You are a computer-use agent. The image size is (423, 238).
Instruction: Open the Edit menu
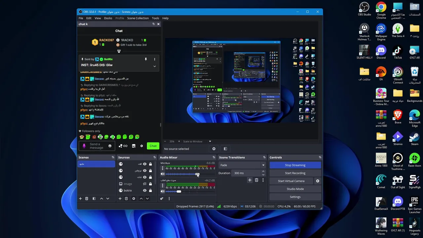pyautogui.click(x=89, y=18)
